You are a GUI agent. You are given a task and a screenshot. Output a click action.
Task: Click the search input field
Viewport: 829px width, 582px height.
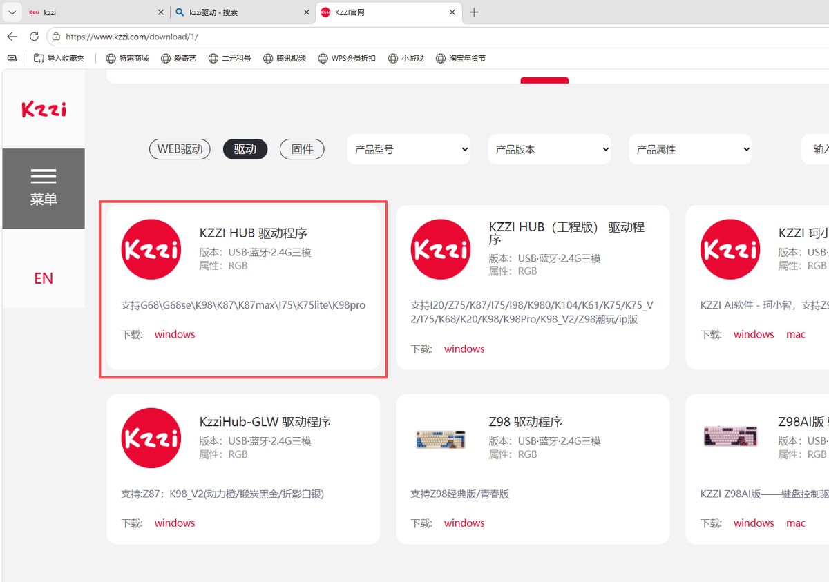tap(815, 149)
